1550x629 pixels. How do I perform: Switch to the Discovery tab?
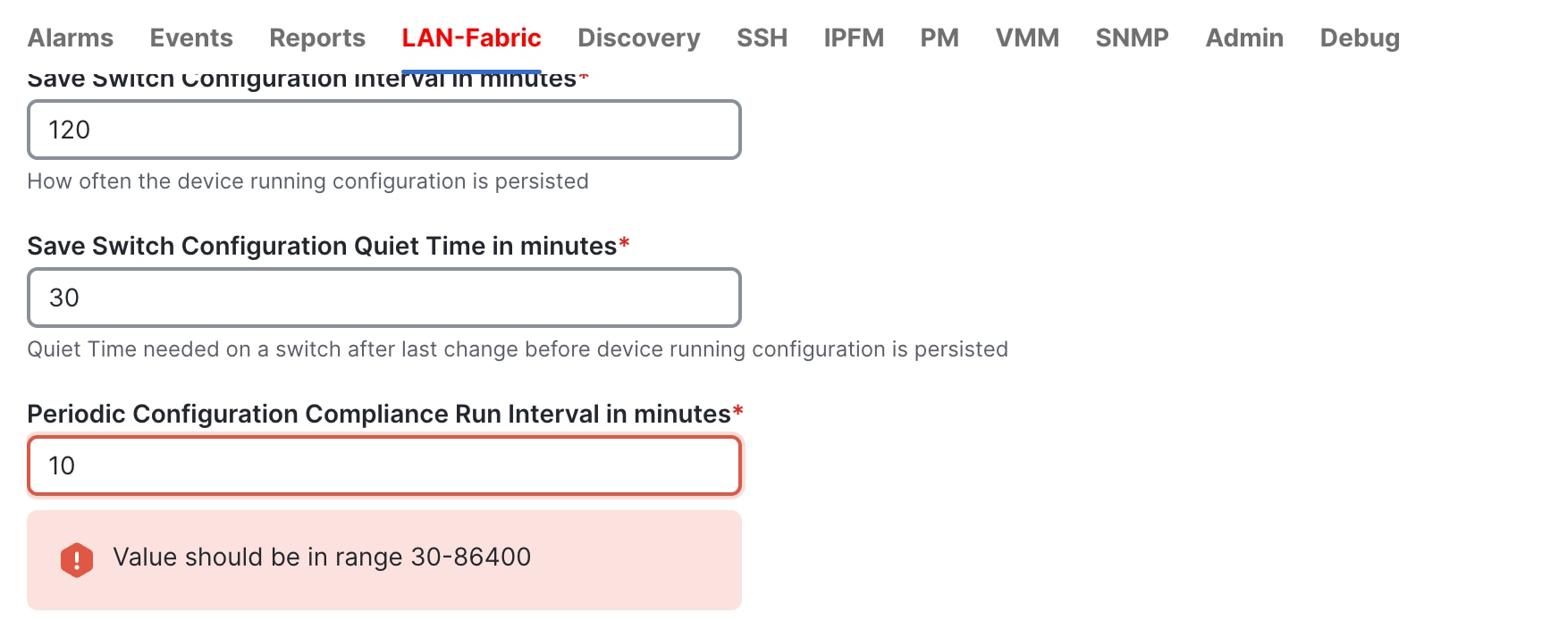(638, 38)
